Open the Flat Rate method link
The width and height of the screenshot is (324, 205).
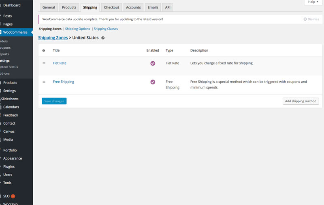(60, 63)
